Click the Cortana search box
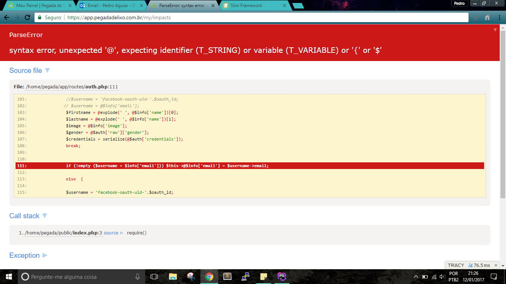The image size is (506, 284). point(81,277)
